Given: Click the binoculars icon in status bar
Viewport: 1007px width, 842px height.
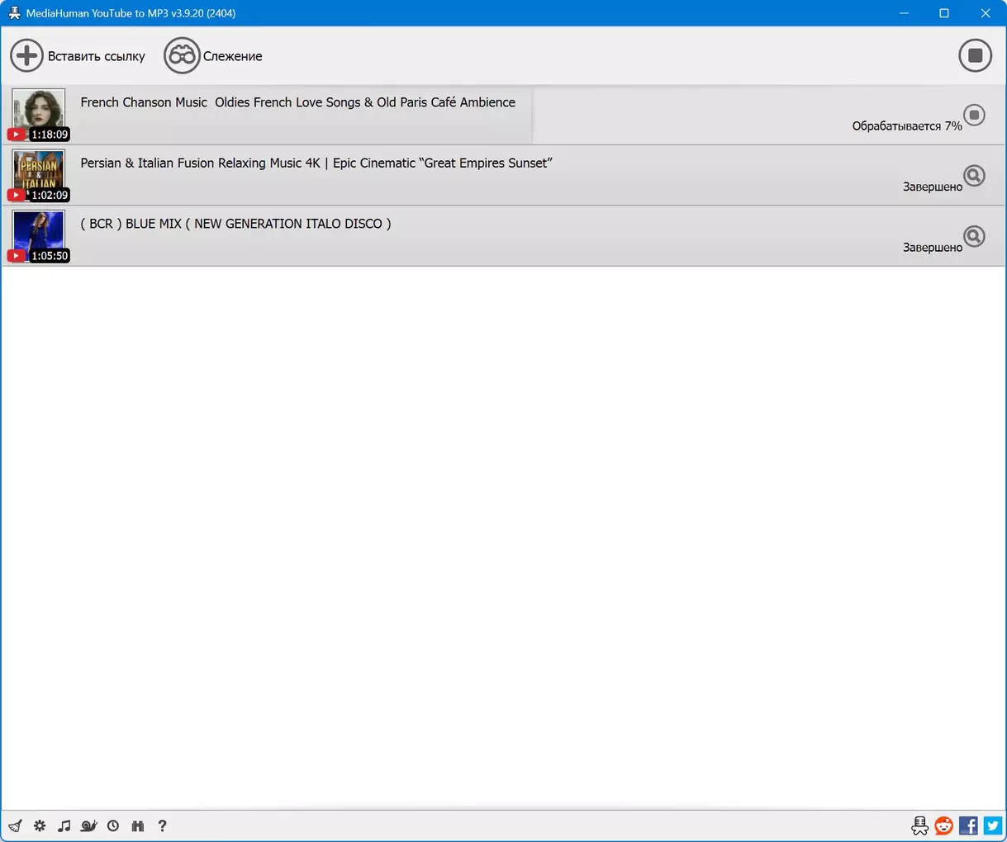Looking at the screenshot, I should click(138, 825).
